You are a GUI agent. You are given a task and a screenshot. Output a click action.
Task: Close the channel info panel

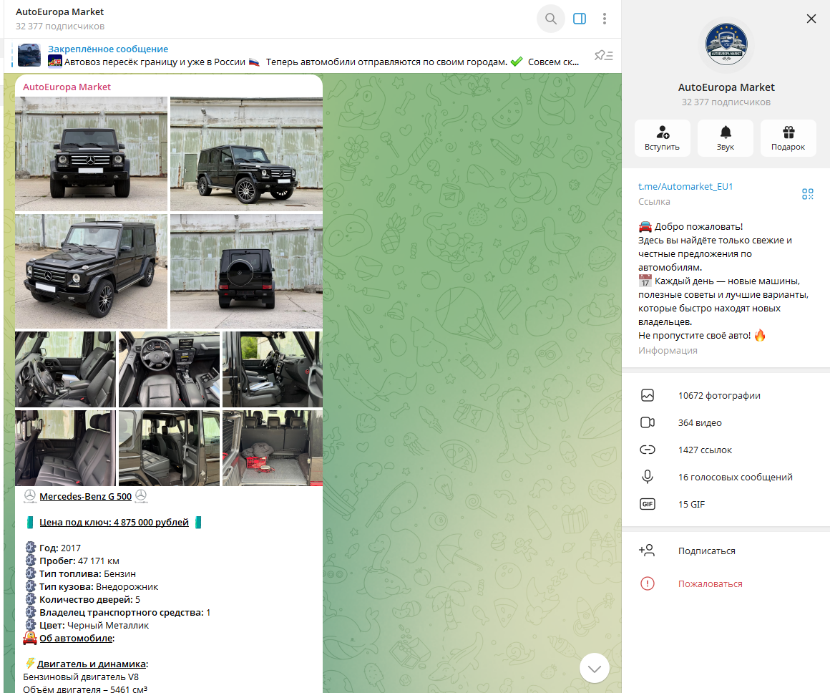point(811,19)
